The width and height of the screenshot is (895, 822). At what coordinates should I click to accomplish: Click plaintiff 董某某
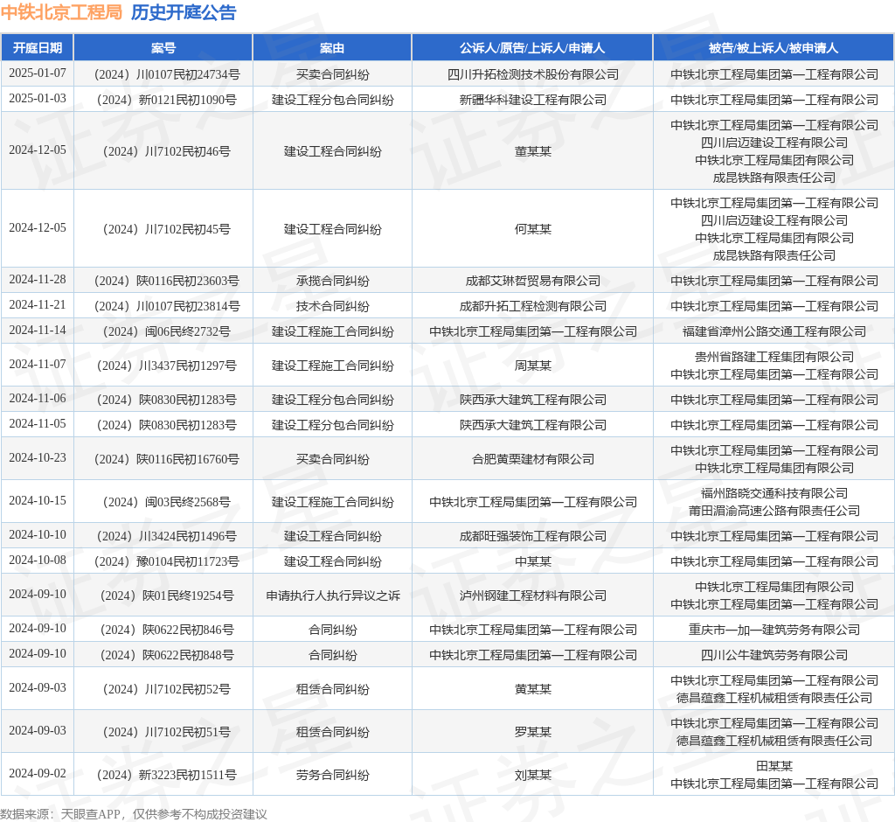click(x=532, y=151)
